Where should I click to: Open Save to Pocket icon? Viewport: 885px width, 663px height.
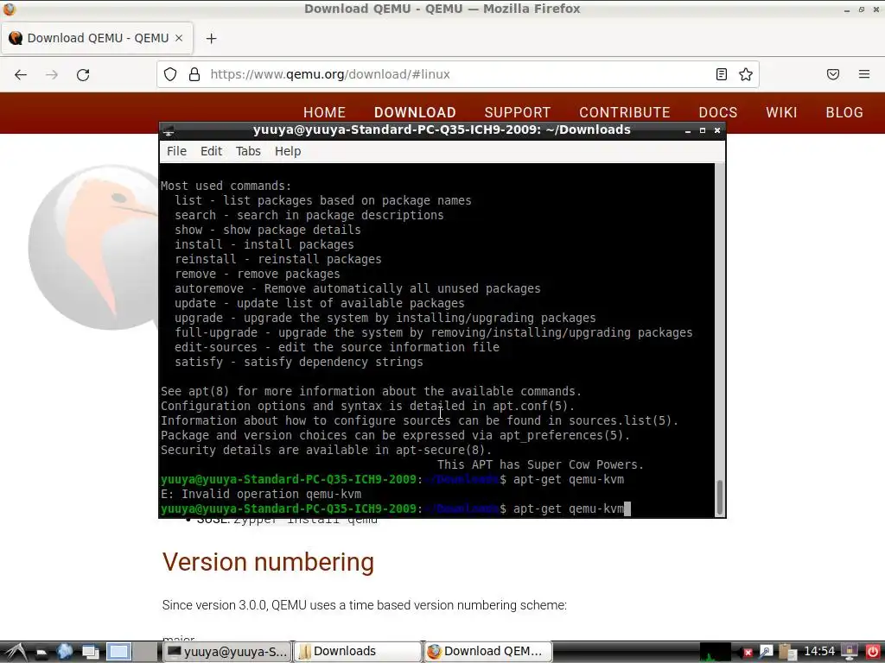833,74
